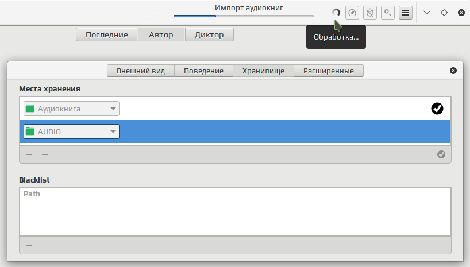Sort library by Автор
Screen dimensions: 470x267
[161, 35]
